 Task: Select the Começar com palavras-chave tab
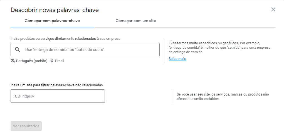(x=52, y=21)
